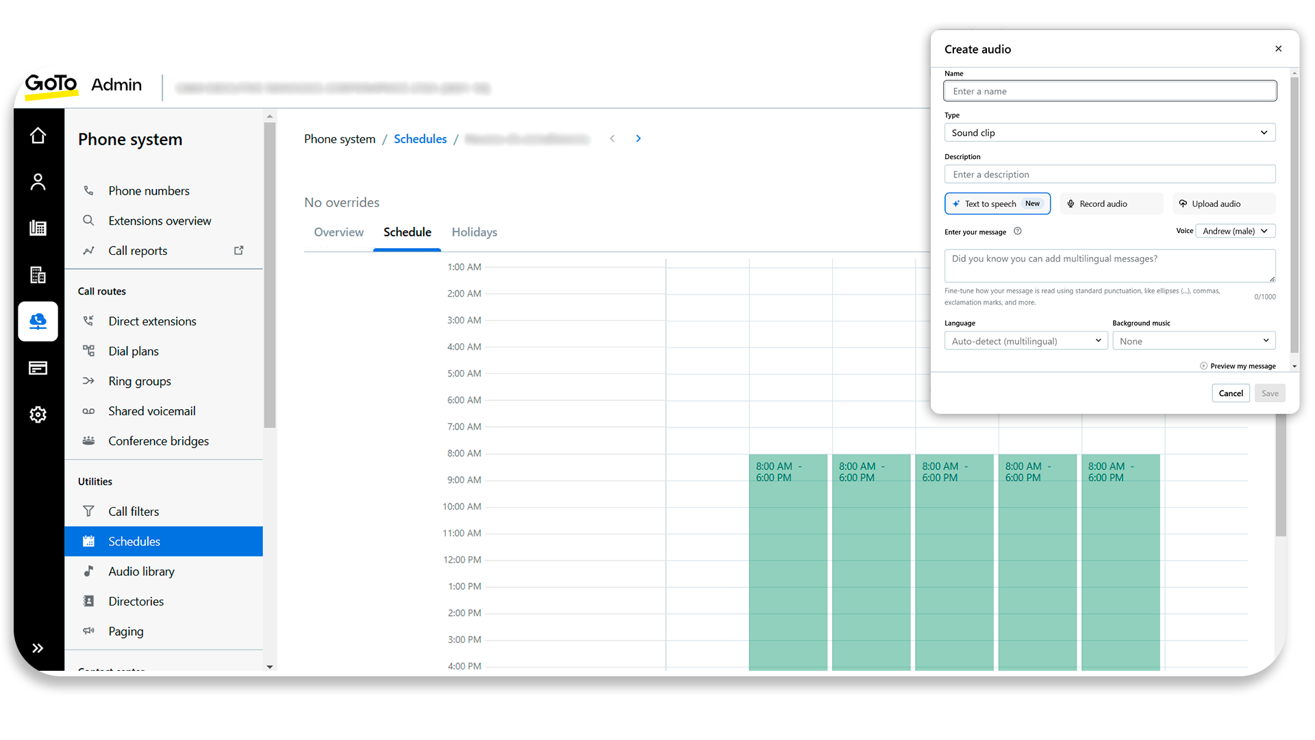The width and height of the screenshot is (1315, 740).
Task: Click the icon beside Dial plans
Action: (x=88, y=351)
